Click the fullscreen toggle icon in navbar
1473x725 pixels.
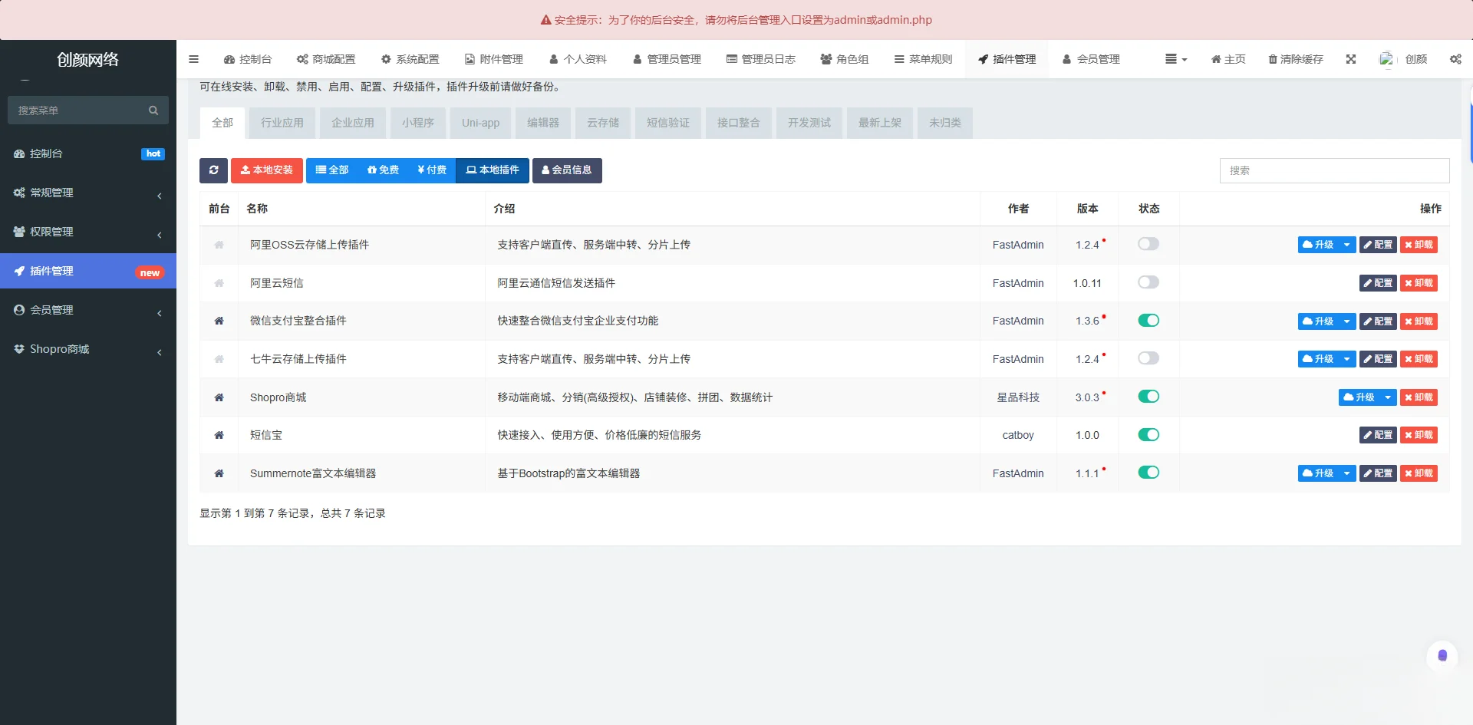(1351, 59)
